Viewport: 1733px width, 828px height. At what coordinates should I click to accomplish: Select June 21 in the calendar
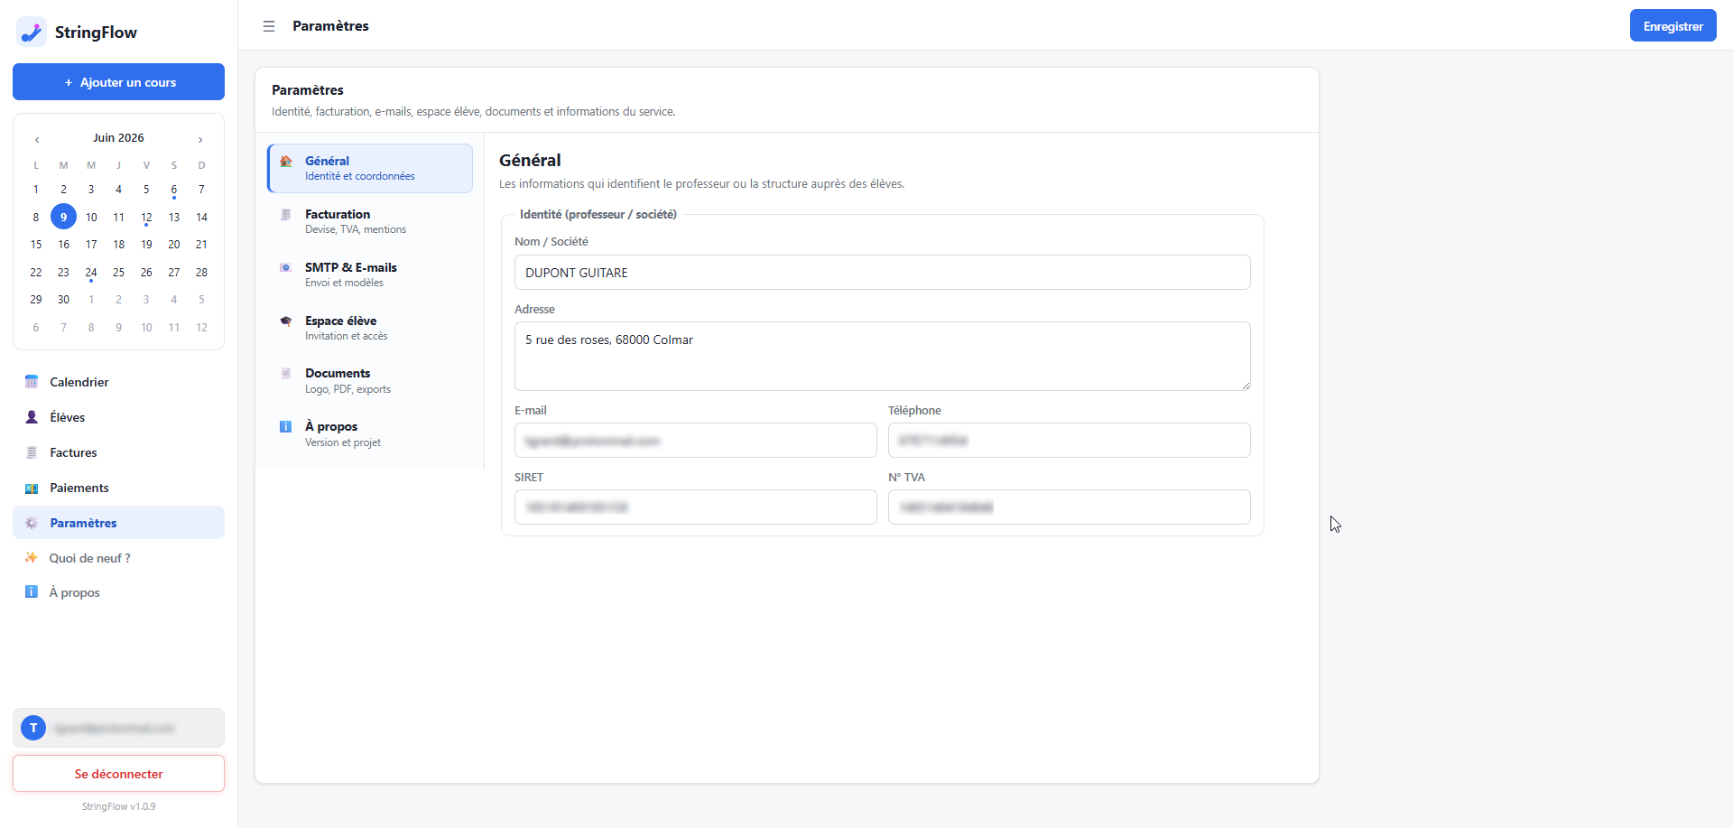(201, 245)
